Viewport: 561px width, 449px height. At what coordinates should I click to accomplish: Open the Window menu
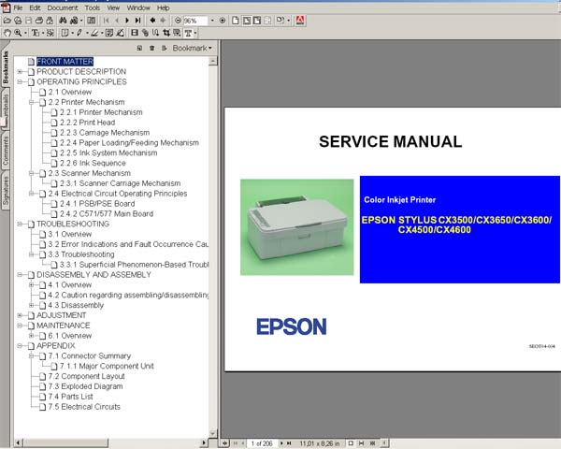[x=138, y=7]
